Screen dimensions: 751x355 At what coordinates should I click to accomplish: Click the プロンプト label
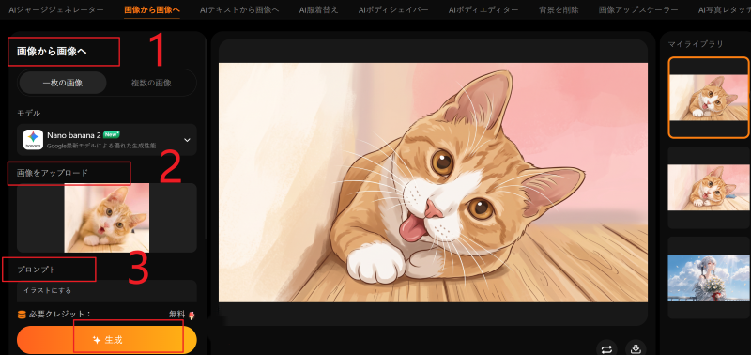(x=37, y=270)
